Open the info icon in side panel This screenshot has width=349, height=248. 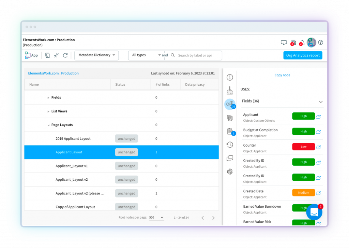coord(230,78)
